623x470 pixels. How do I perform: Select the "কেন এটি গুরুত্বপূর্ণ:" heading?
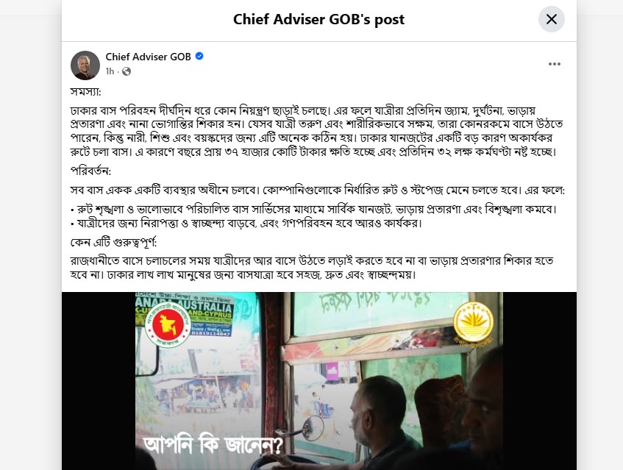click(x=113, y=242)
